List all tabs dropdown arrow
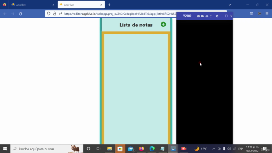272x153 pixels. point(230,5)
